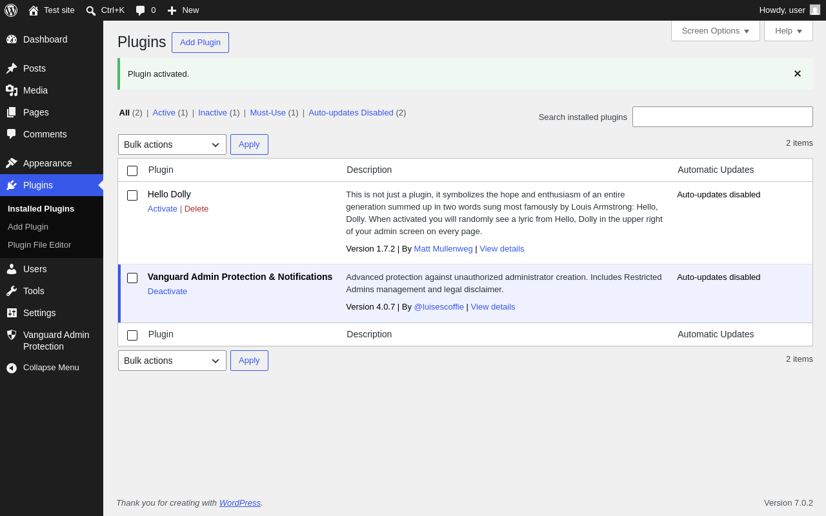This screenshot has height=516, width=826.
Task: Go to Pages in the sidebar
Action: click(x=36, y=112)
